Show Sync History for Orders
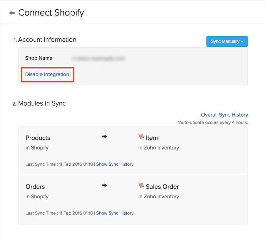 tap(115, 213)
